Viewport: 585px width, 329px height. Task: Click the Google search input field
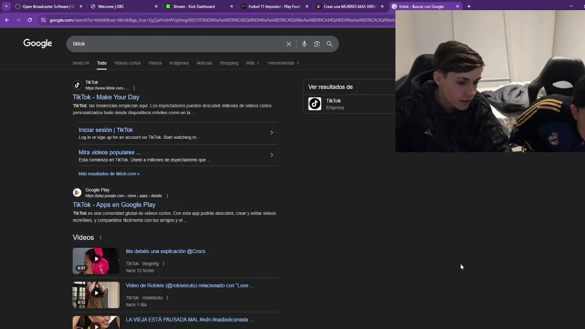[178, 44]
